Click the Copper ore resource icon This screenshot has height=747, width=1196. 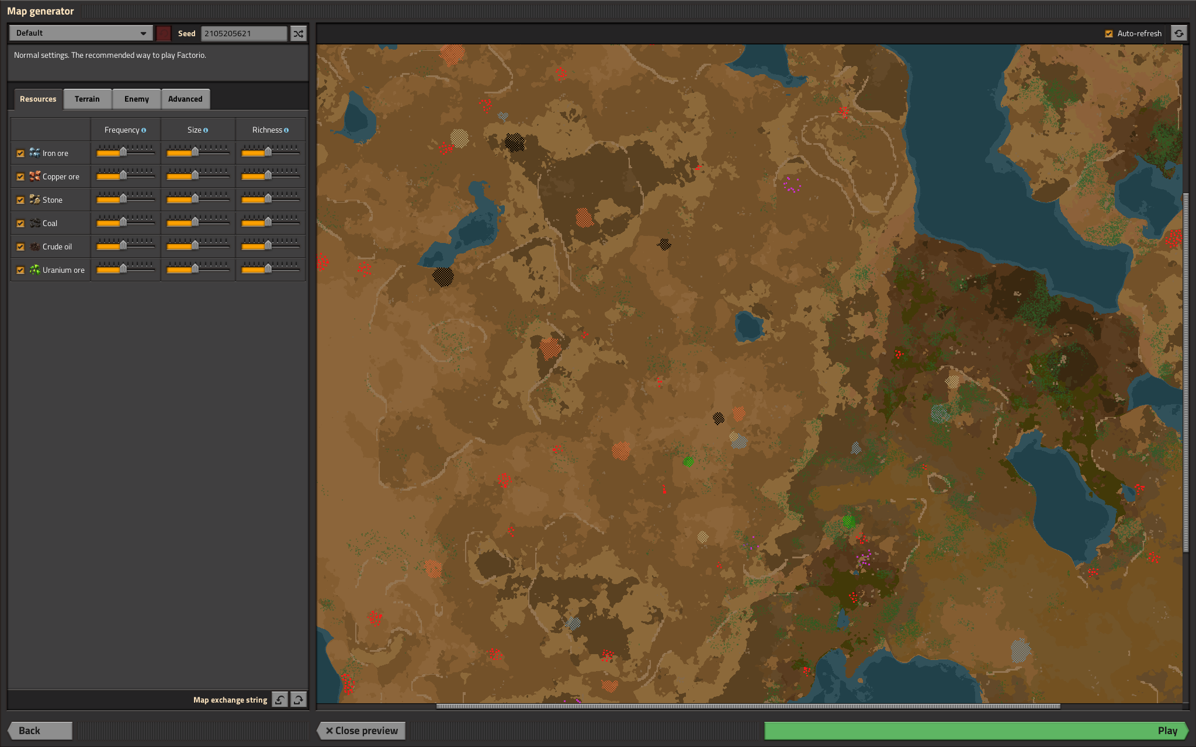point(35,176)
